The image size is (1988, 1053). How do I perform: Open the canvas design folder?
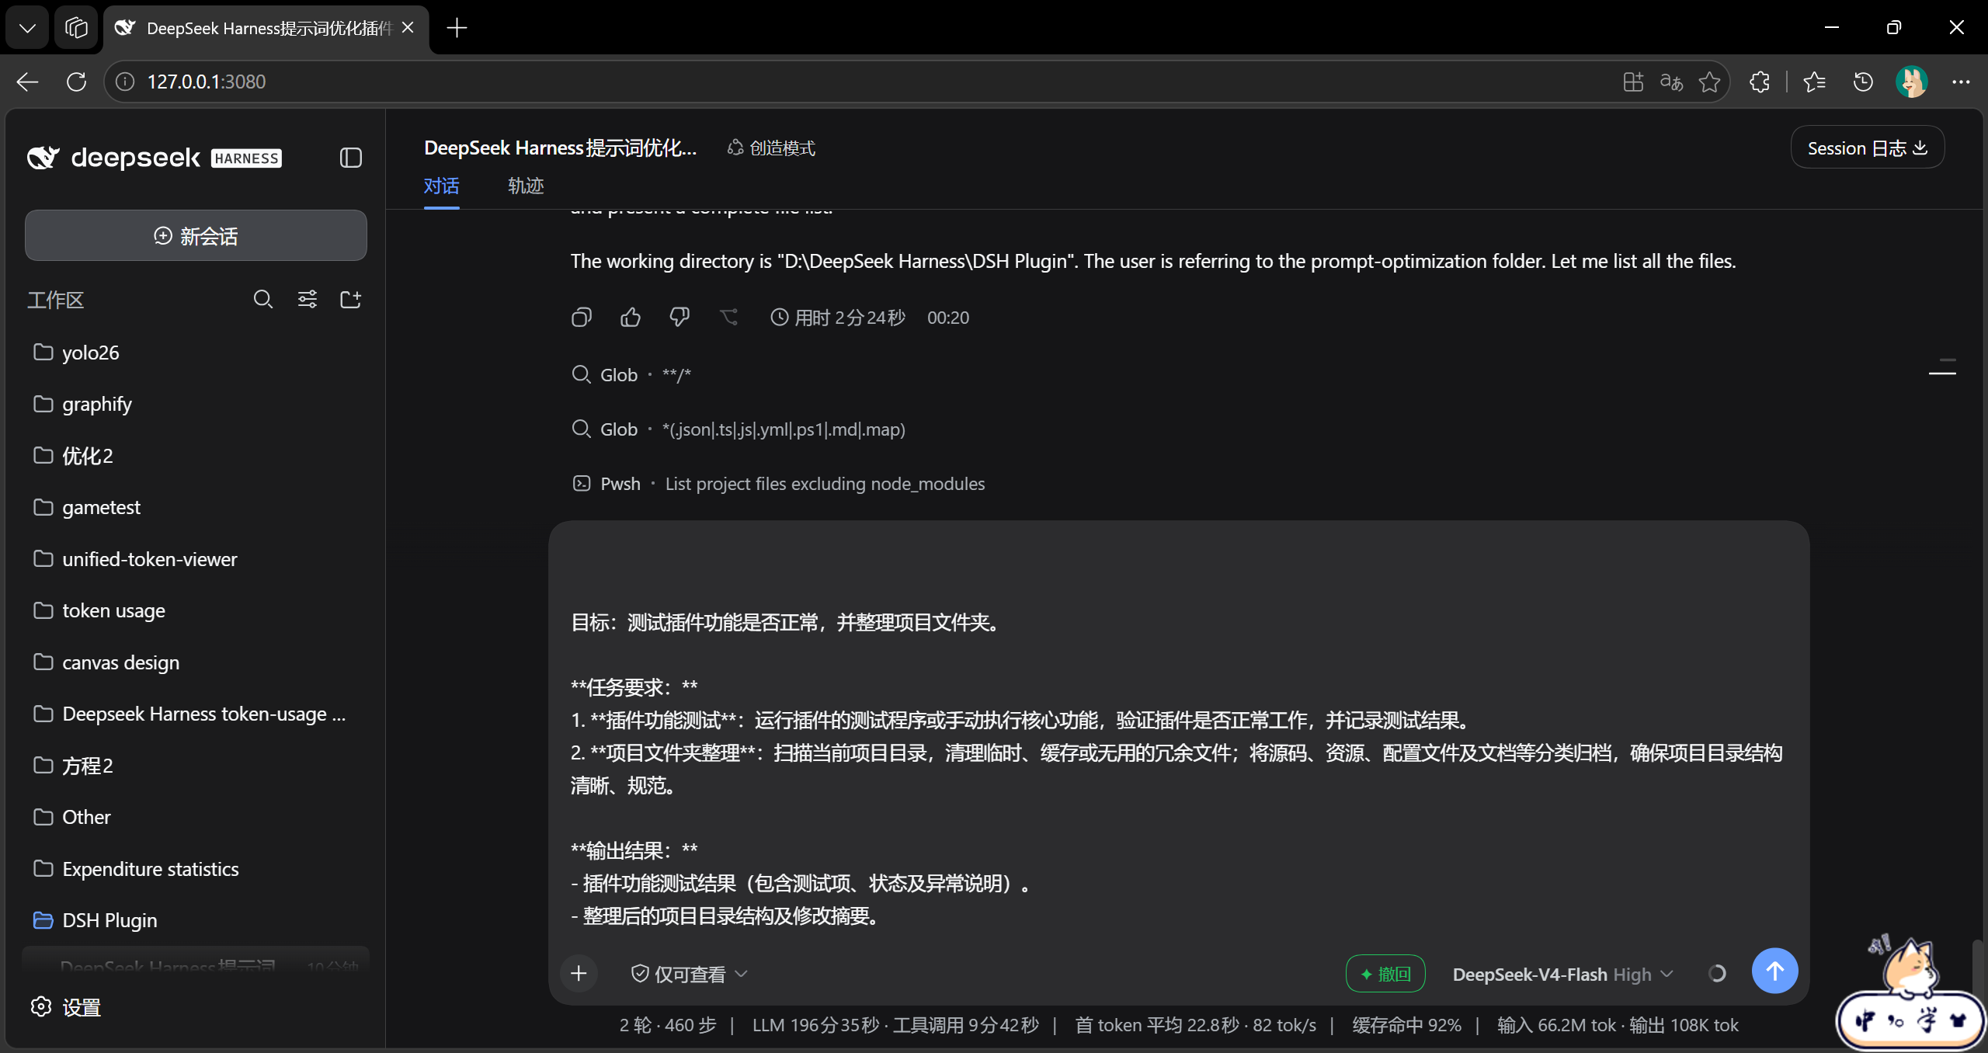tap(196, 662)
